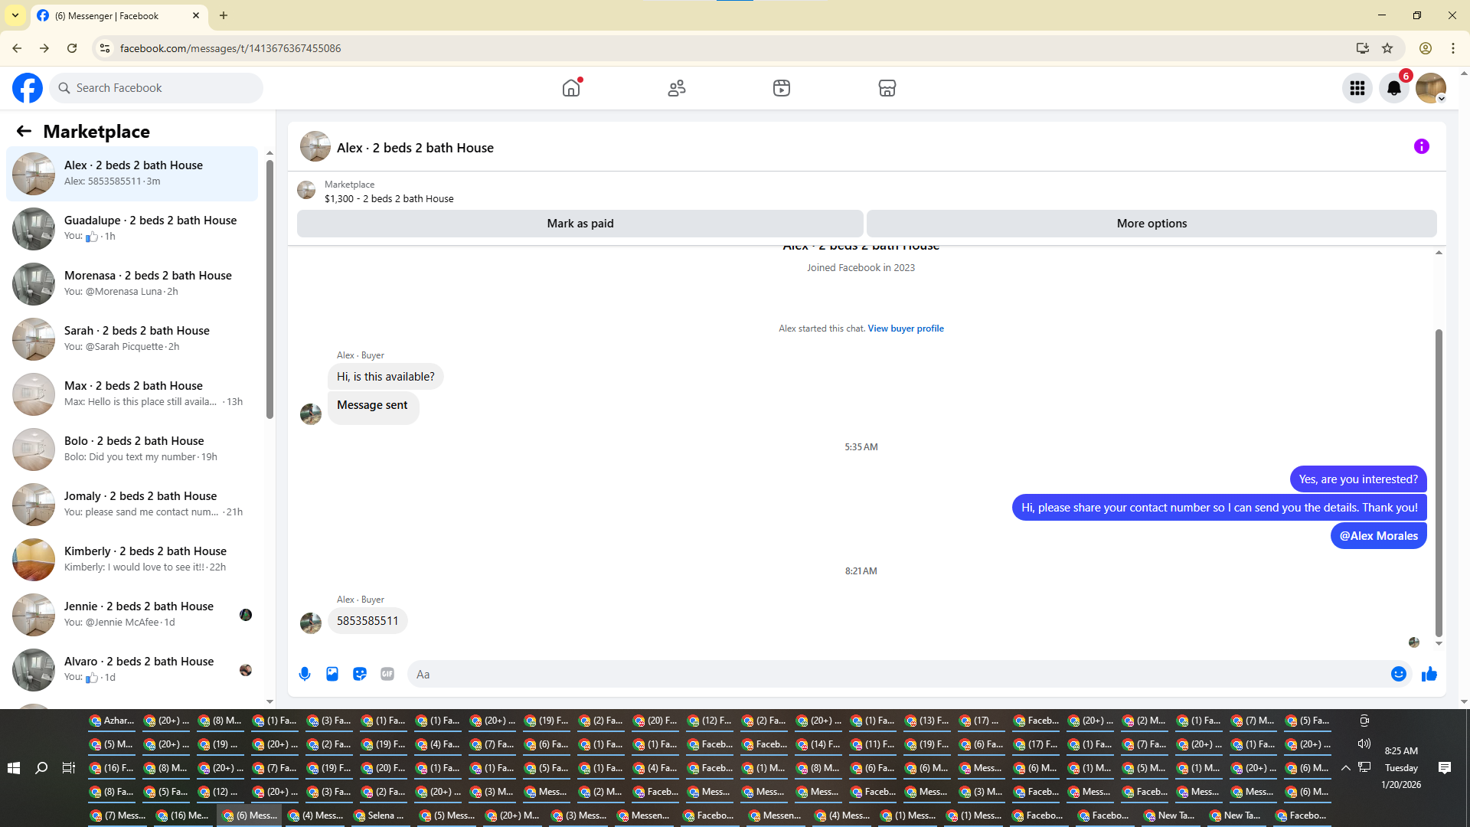Open Jennie conversation in list
The width and height of the screenshot is (1470, 827).
pyautogui.click(x=132, y=615)
